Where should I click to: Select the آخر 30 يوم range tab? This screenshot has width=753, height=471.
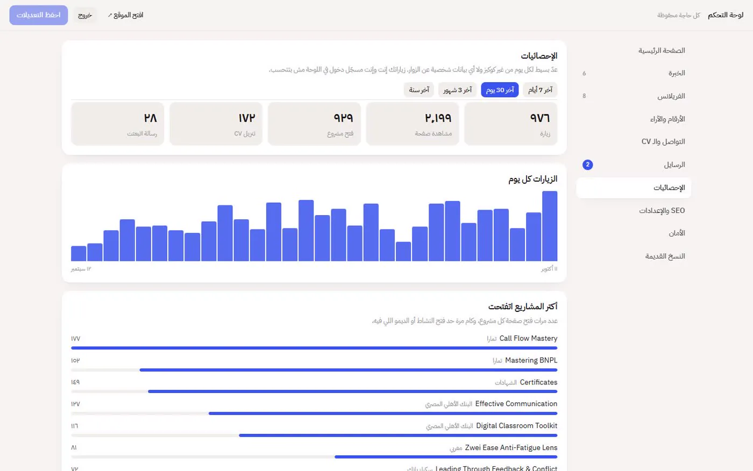coord(500,90)
